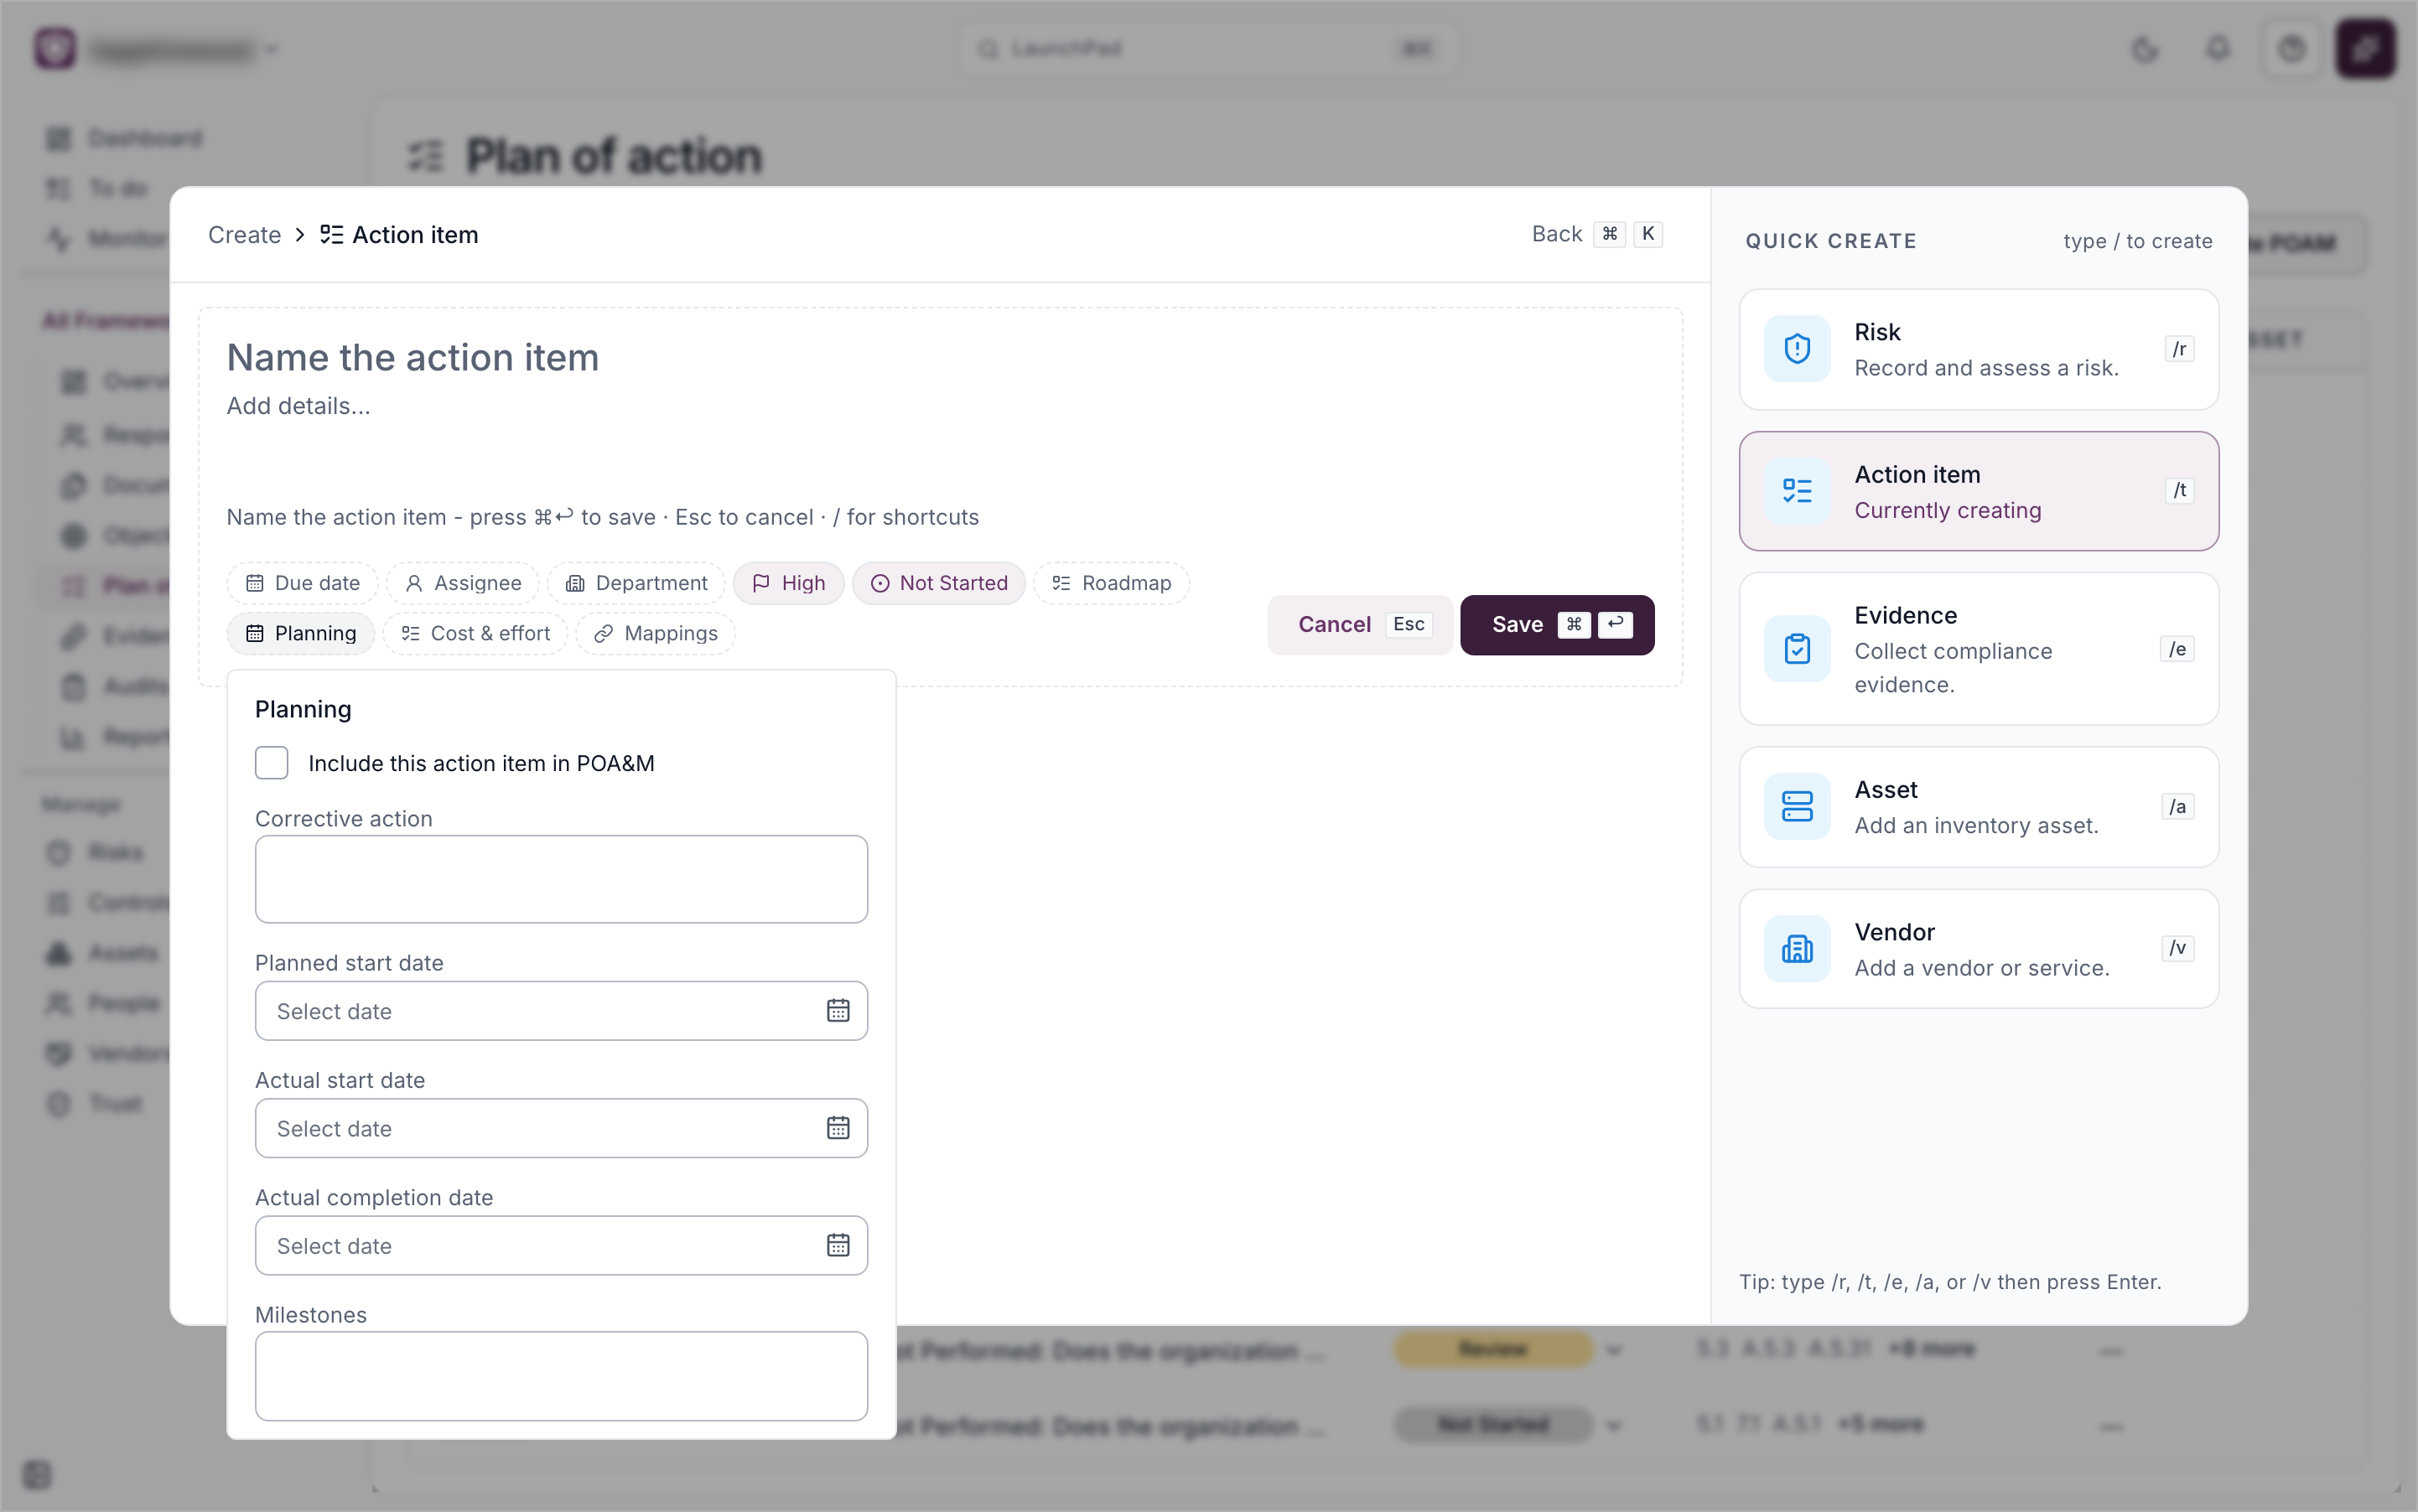Change the High priority chip
Viewport: 2418px width, 1512px height.
[788, 583]
